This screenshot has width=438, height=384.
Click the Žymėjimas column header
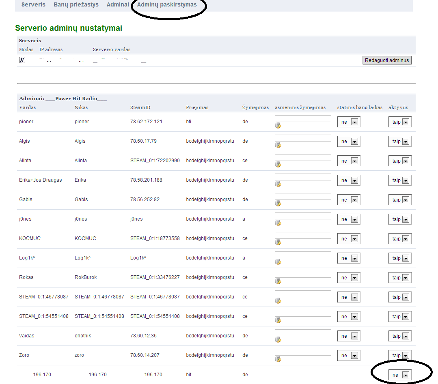[x=255, y=107]
